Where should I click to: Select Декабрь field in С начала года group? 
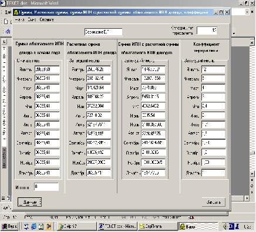coord(47,173)
